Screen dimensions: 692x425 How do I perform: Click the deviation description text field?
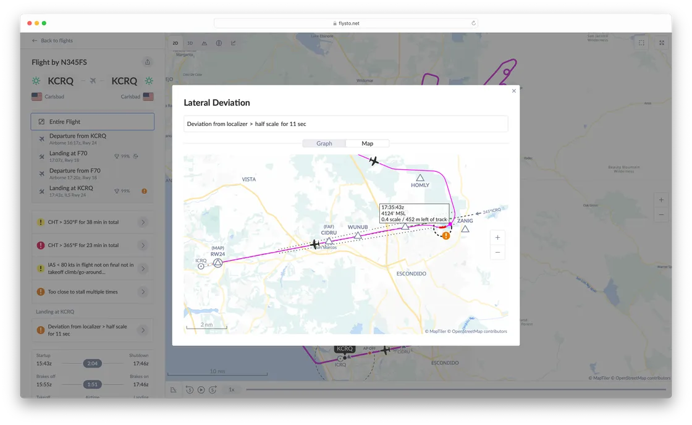[345, 124]
